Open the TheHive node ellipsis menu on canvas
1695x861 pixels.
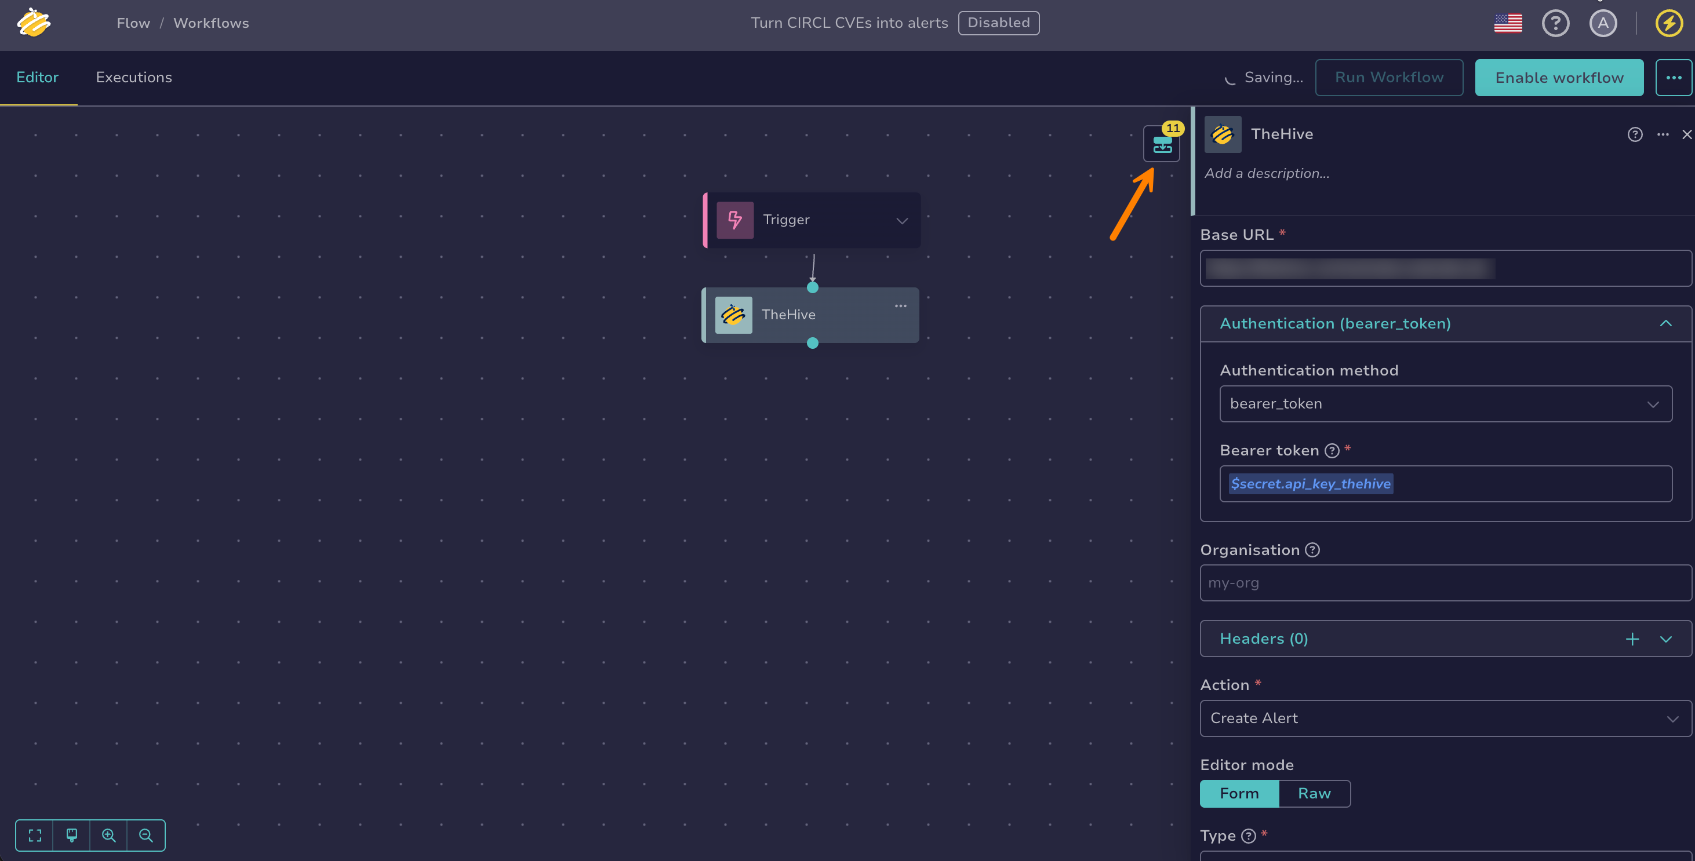click(900, 306)
